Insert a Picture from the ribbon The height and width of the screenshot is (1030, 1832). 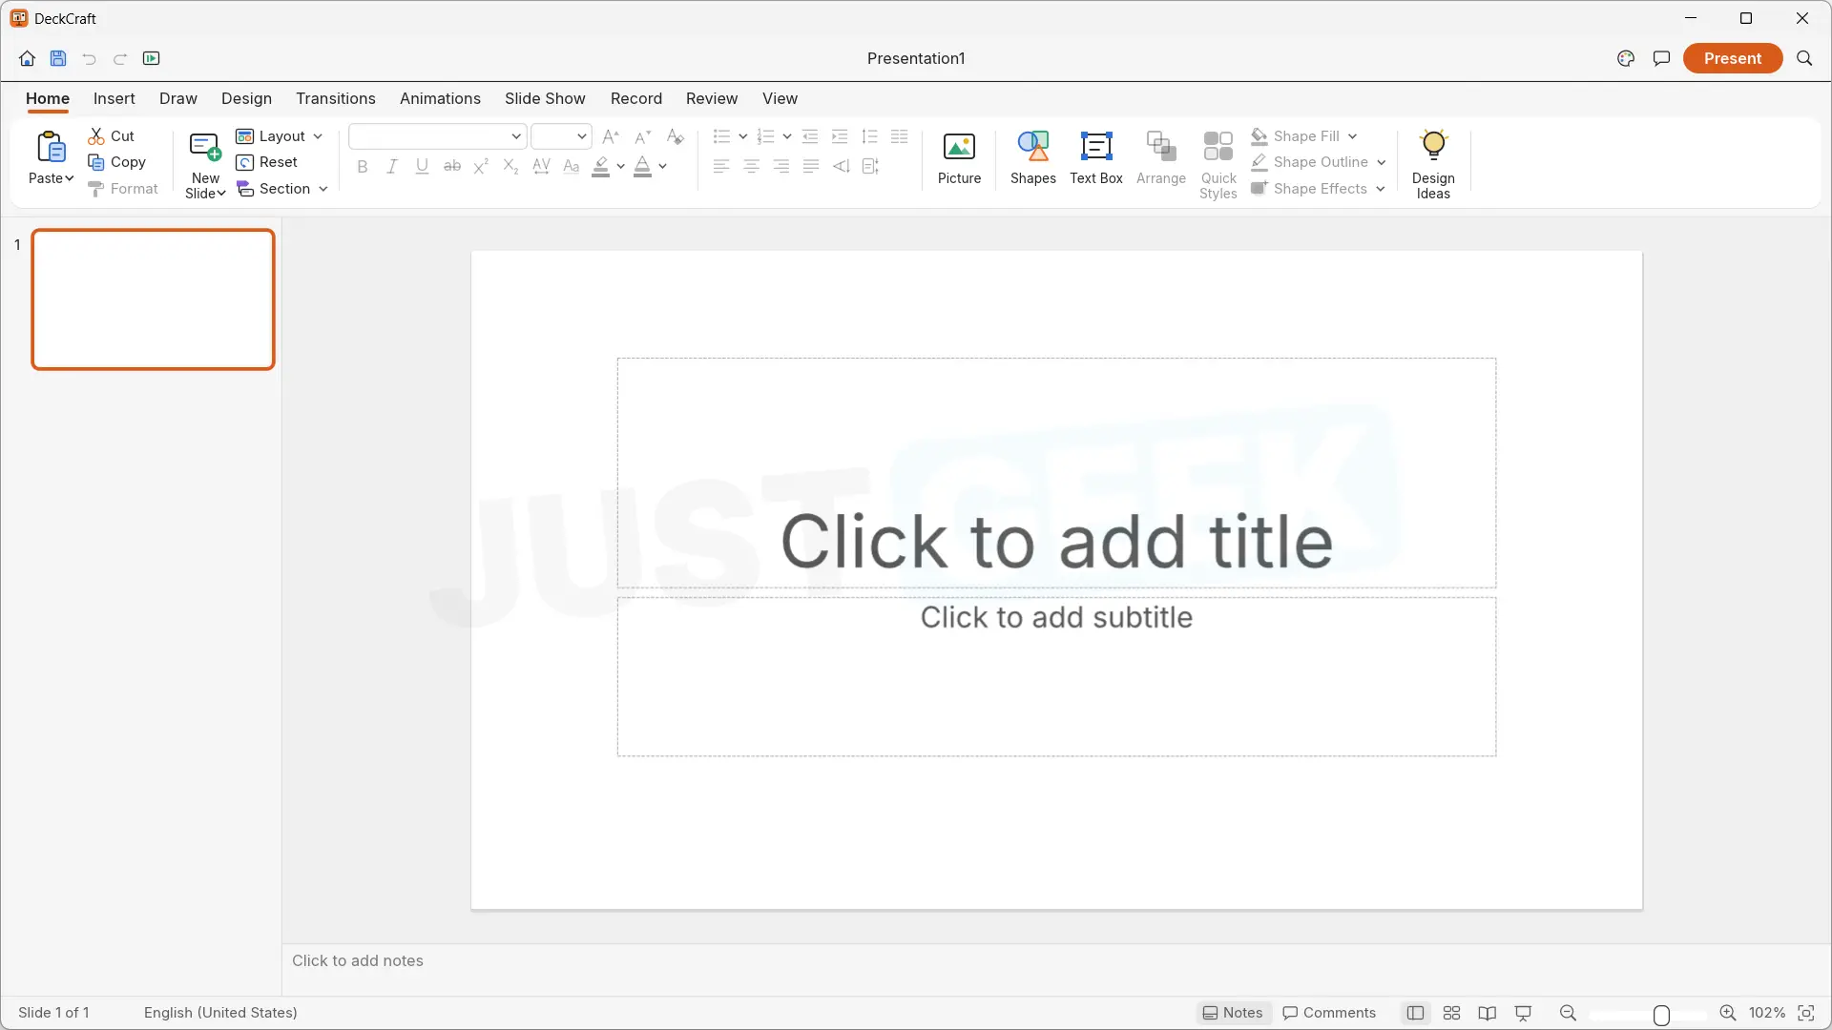click(959, 158)
